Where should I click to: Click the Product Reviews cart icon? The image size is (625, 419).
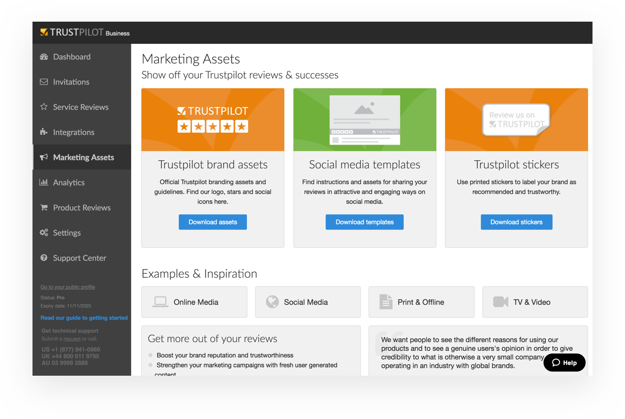(x=44, y=208)
